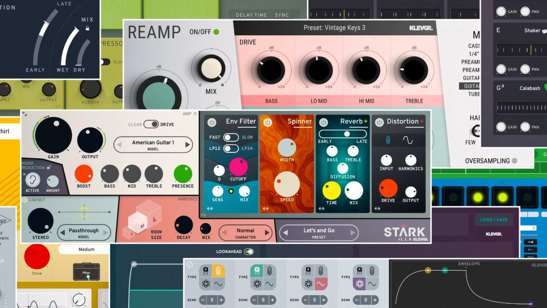Click the Distortion plus icon next to title
547x308 pixels.
pos(421,121)
